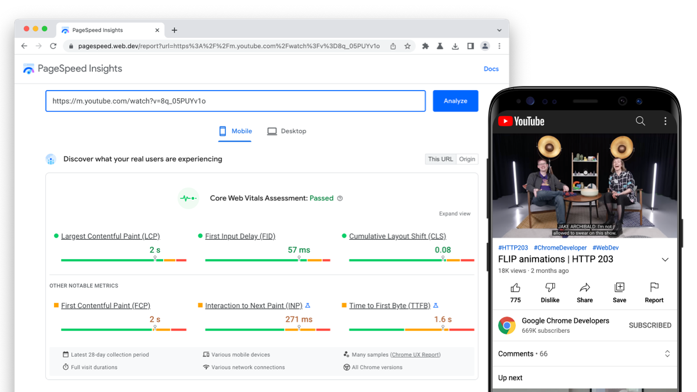Open search in the YouTube app
Screen dimensions: 697x392
[640, 121]
